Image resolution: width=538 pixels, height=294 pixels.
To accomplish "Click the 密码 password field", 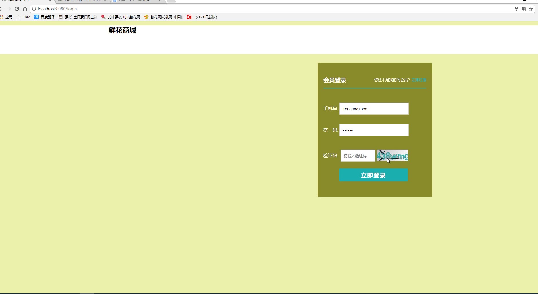I will [374, 130].
